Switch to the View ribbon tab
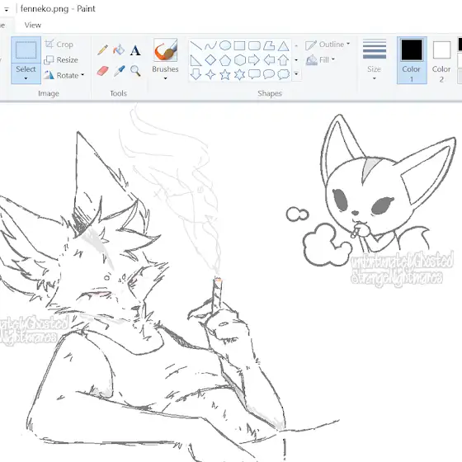The image size is (462, 462). pyautogui.click(x=33, y=25)
